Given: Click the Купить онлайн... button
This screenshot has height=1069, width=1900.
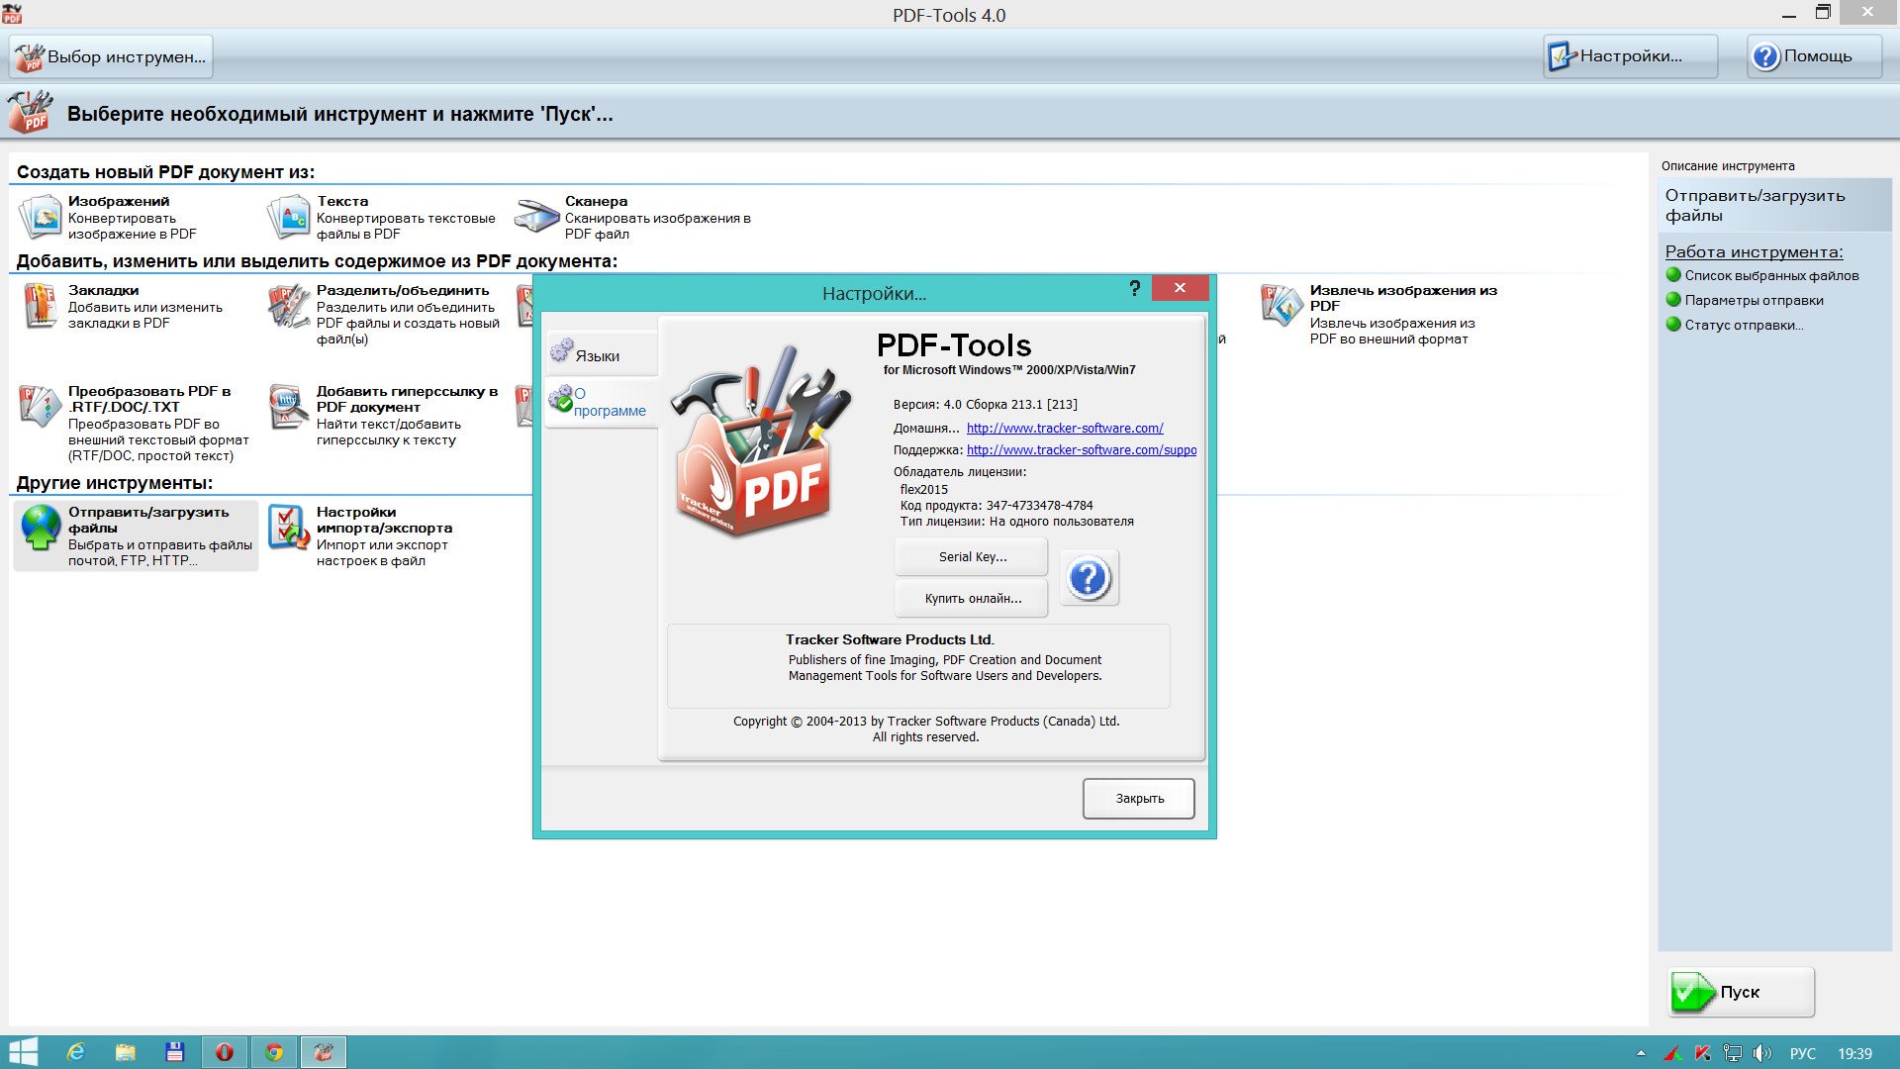Looking at the screenshot, I should 972,598.
